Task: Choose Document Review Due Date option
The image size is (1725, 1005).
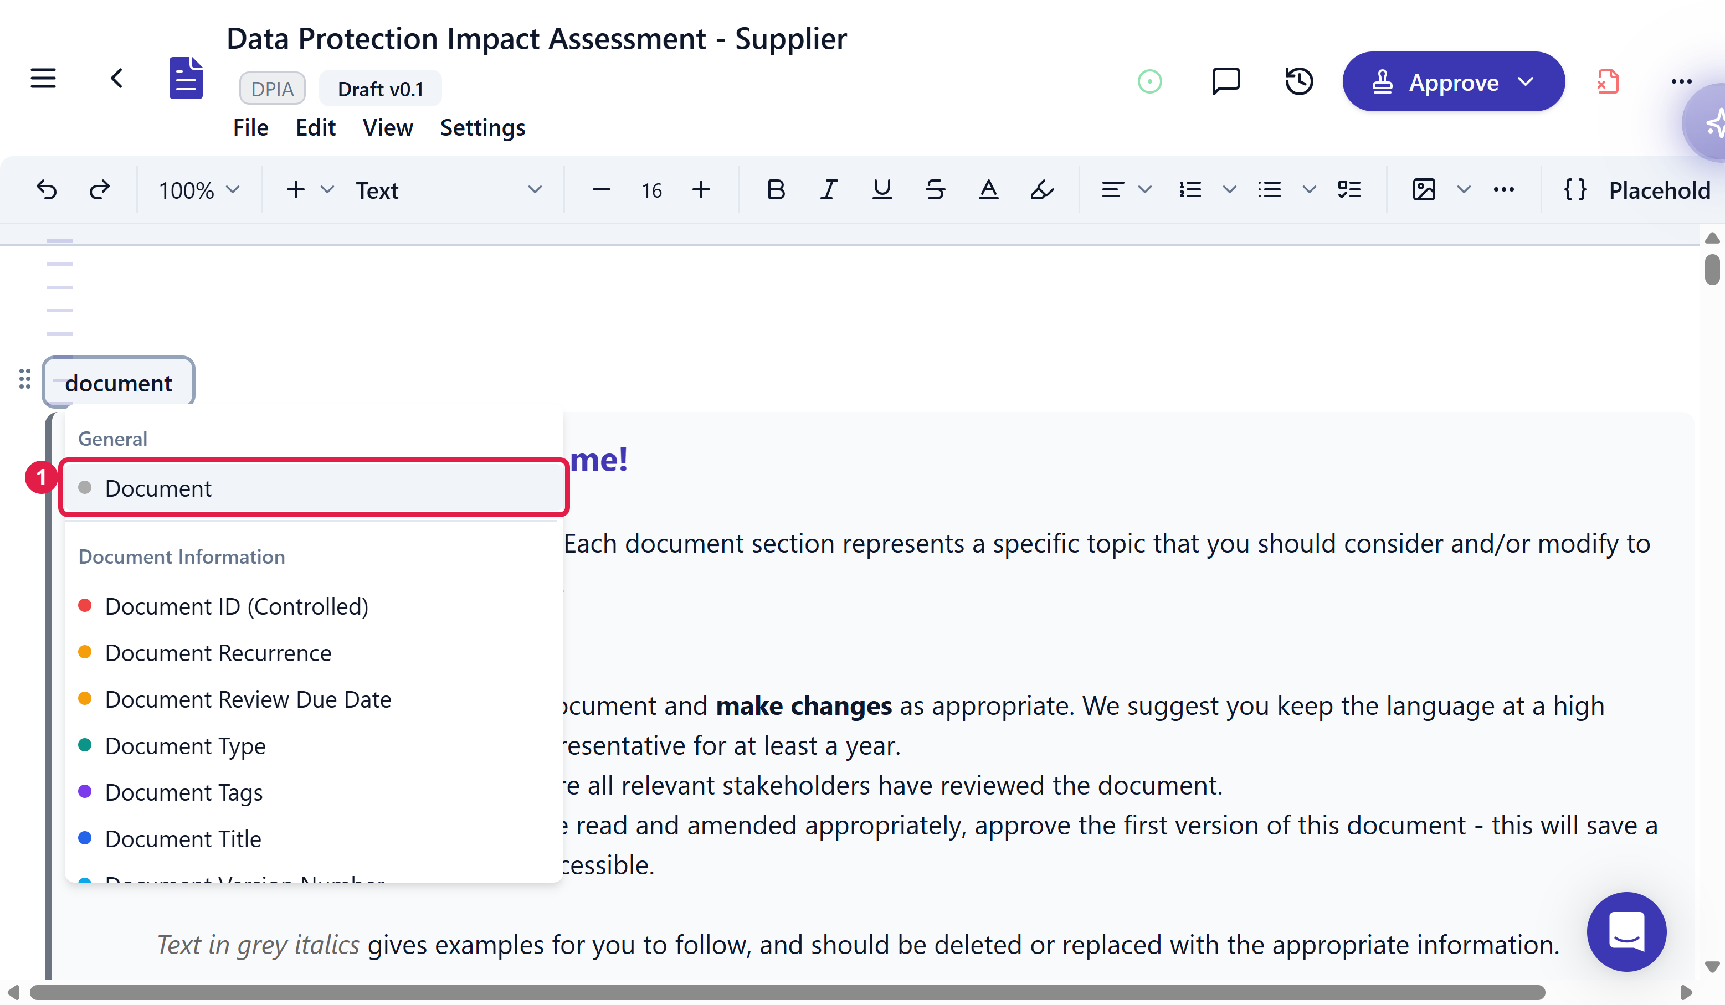Action: [314, 699]
